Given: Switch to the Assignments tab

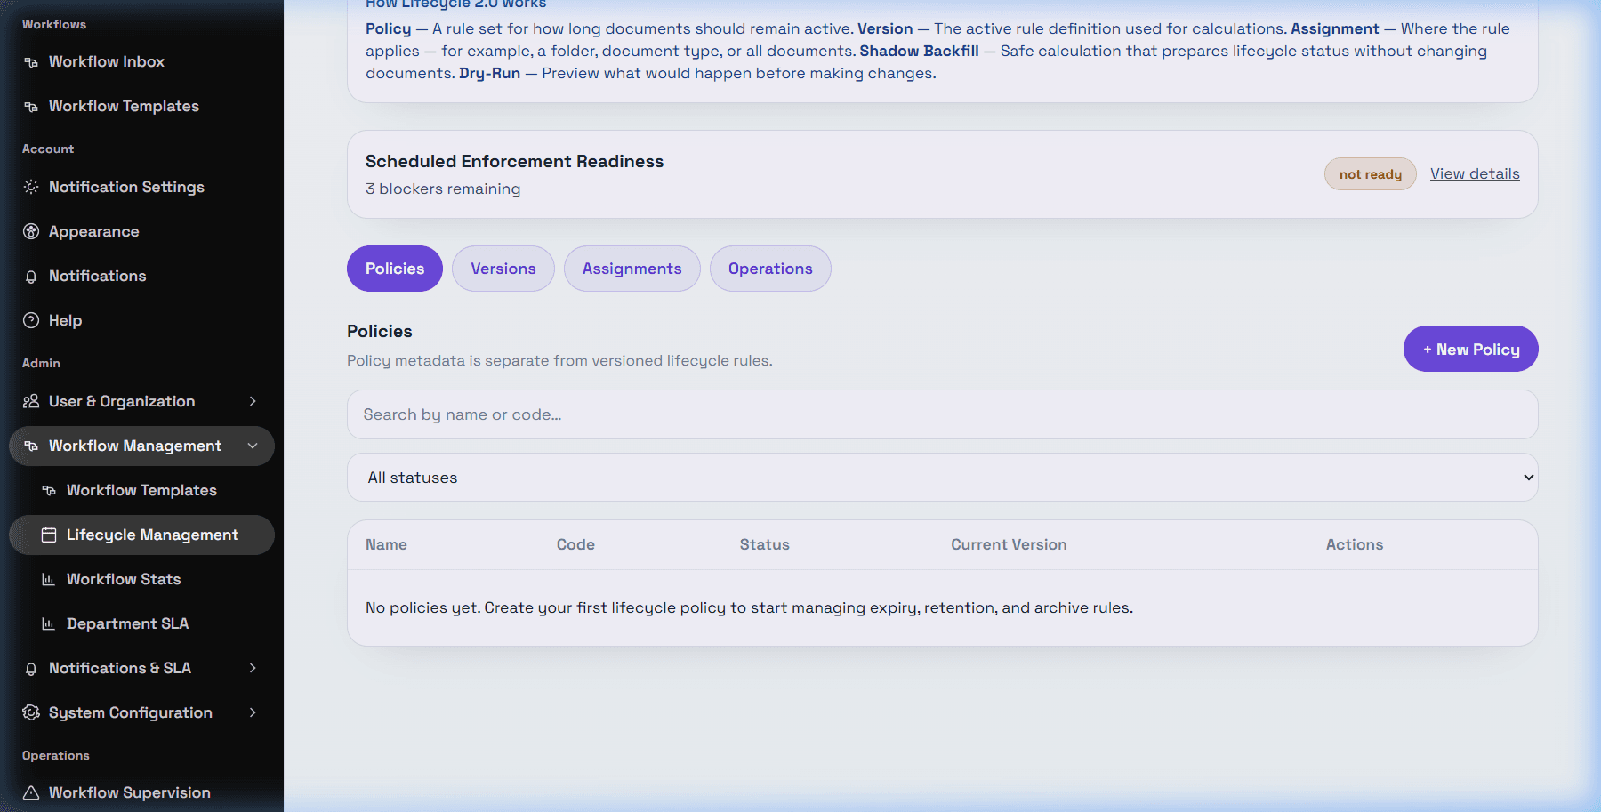Looking at the screenshot, I should [632, 269].
